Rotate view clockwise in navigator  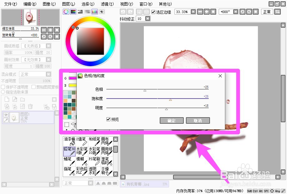pyautogui.click(x=50, y=36)
